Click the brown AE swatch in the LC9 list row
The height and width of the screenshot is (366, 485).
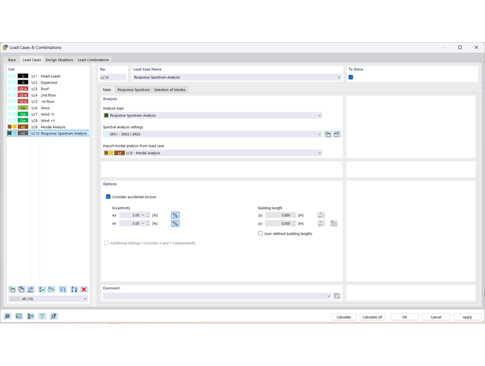click(x=23, y=127)
